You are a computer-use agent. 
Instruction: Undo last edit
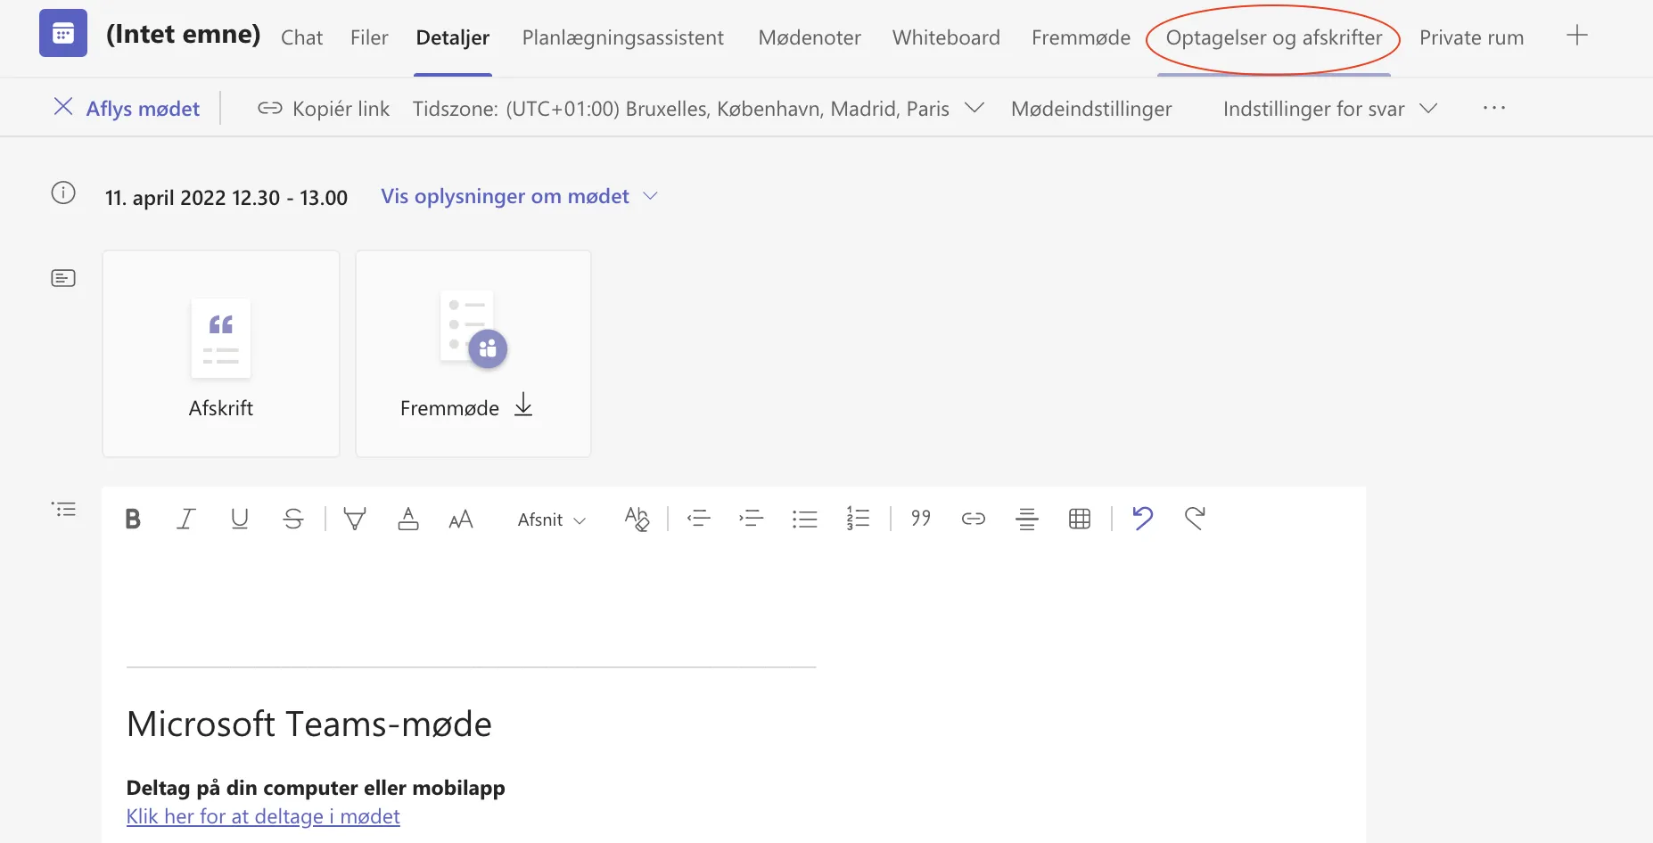[1142, 518]
